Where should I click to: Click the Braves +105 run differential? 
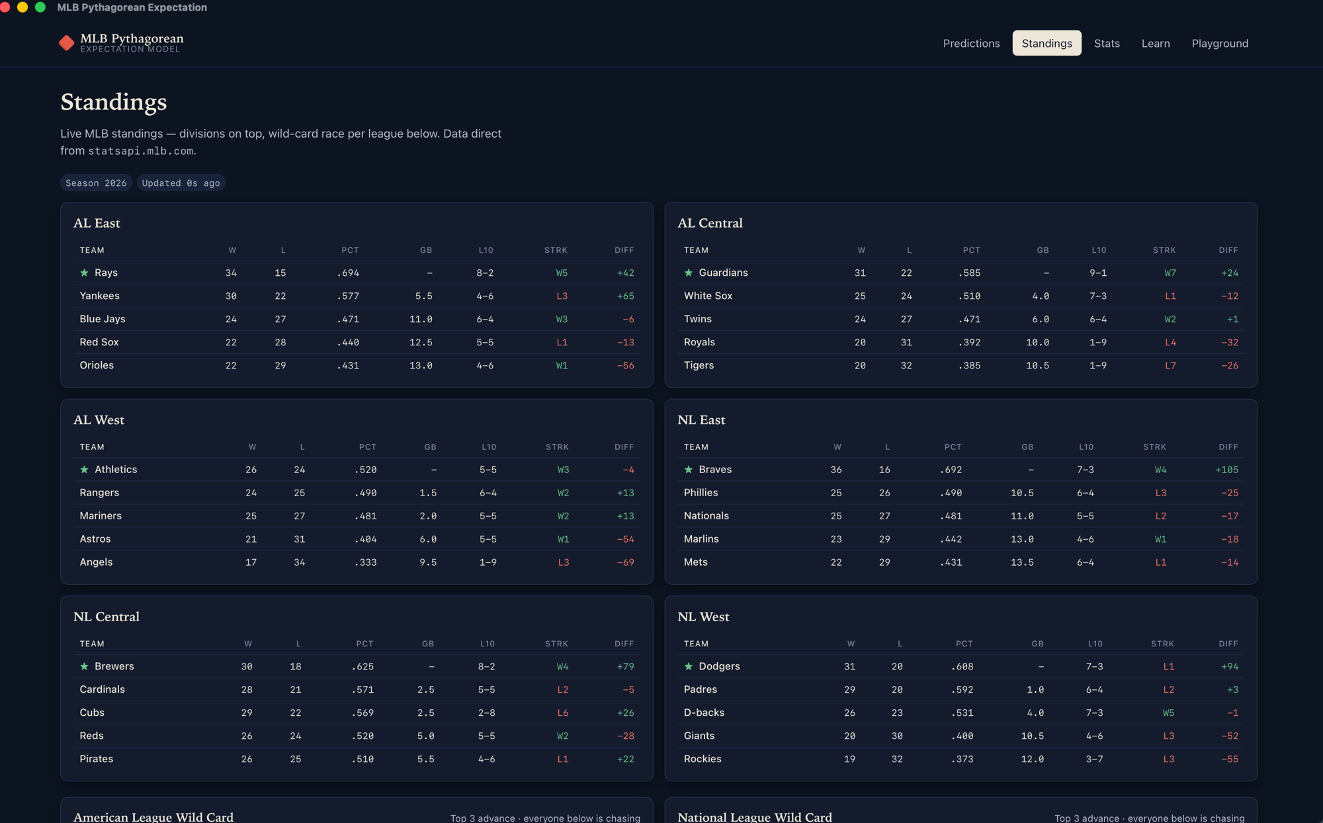click(1226, 470)
